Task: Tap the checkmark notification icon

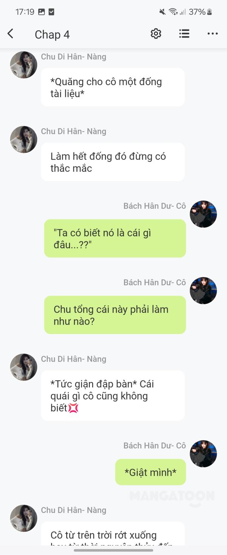Action: [51, 12]
